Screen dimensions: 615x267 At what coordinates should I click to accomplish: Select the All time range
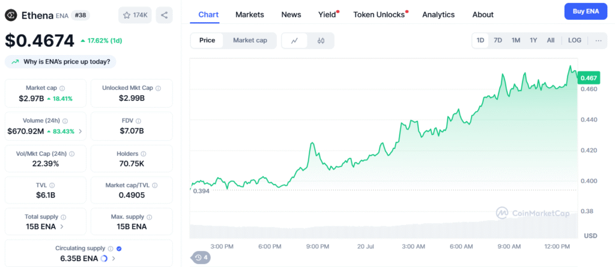pos(551,40)
